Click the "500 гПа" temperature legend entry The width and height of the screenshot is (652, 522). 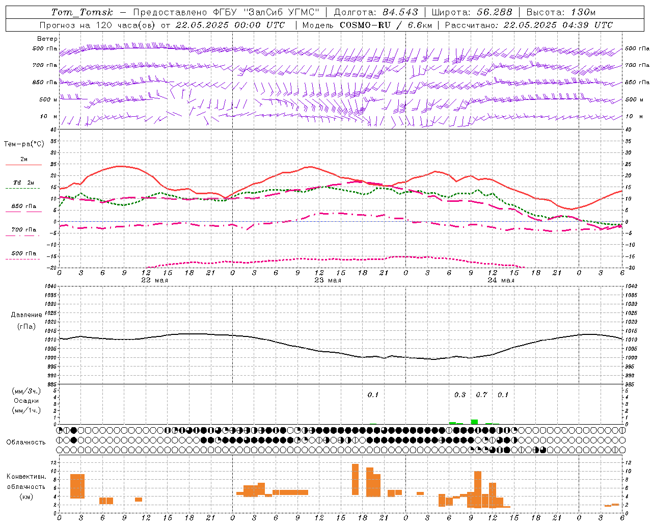[24, 253]
